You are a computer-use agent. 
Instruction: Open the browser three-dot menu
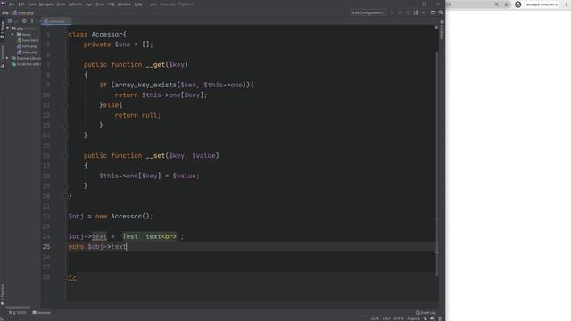tap(566, 4)
